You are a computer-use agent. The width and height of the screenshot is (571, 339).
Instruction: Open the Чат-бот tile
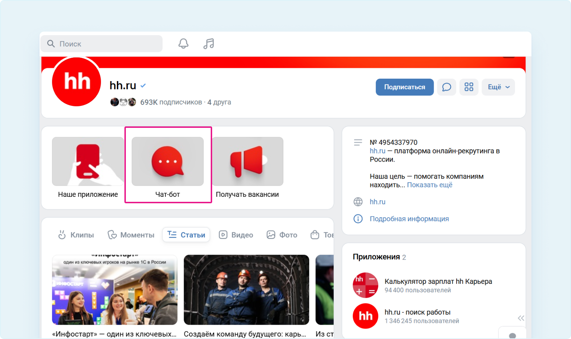[168, 168]
